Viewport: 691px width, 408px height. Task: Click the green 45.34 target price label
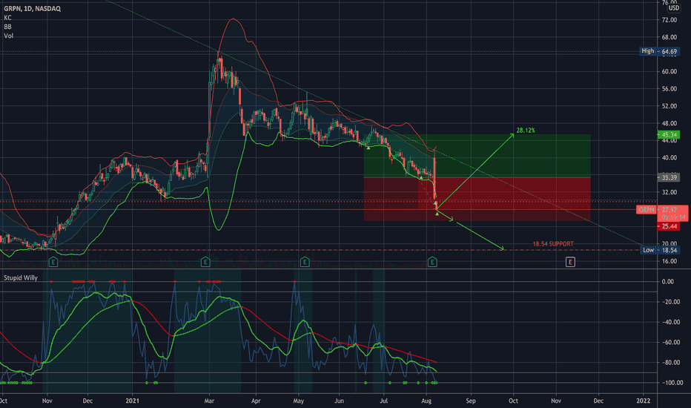pos(669,135)
